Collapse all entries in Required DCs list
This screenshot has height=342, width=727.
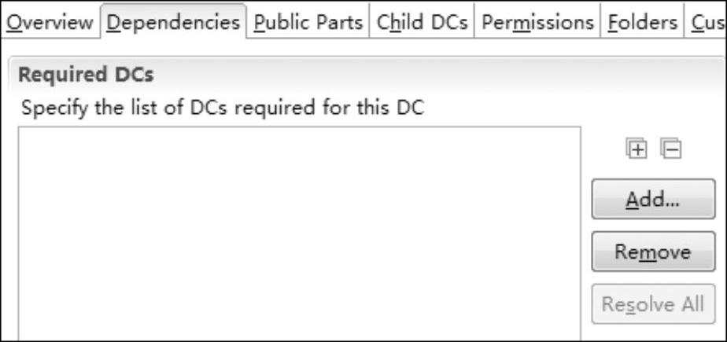(671, 149)
